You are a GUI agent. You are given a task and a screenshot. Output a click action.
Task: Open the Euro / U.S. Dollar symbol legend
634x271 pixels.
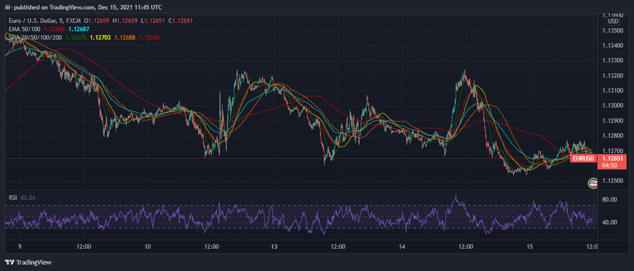(45, 20)
